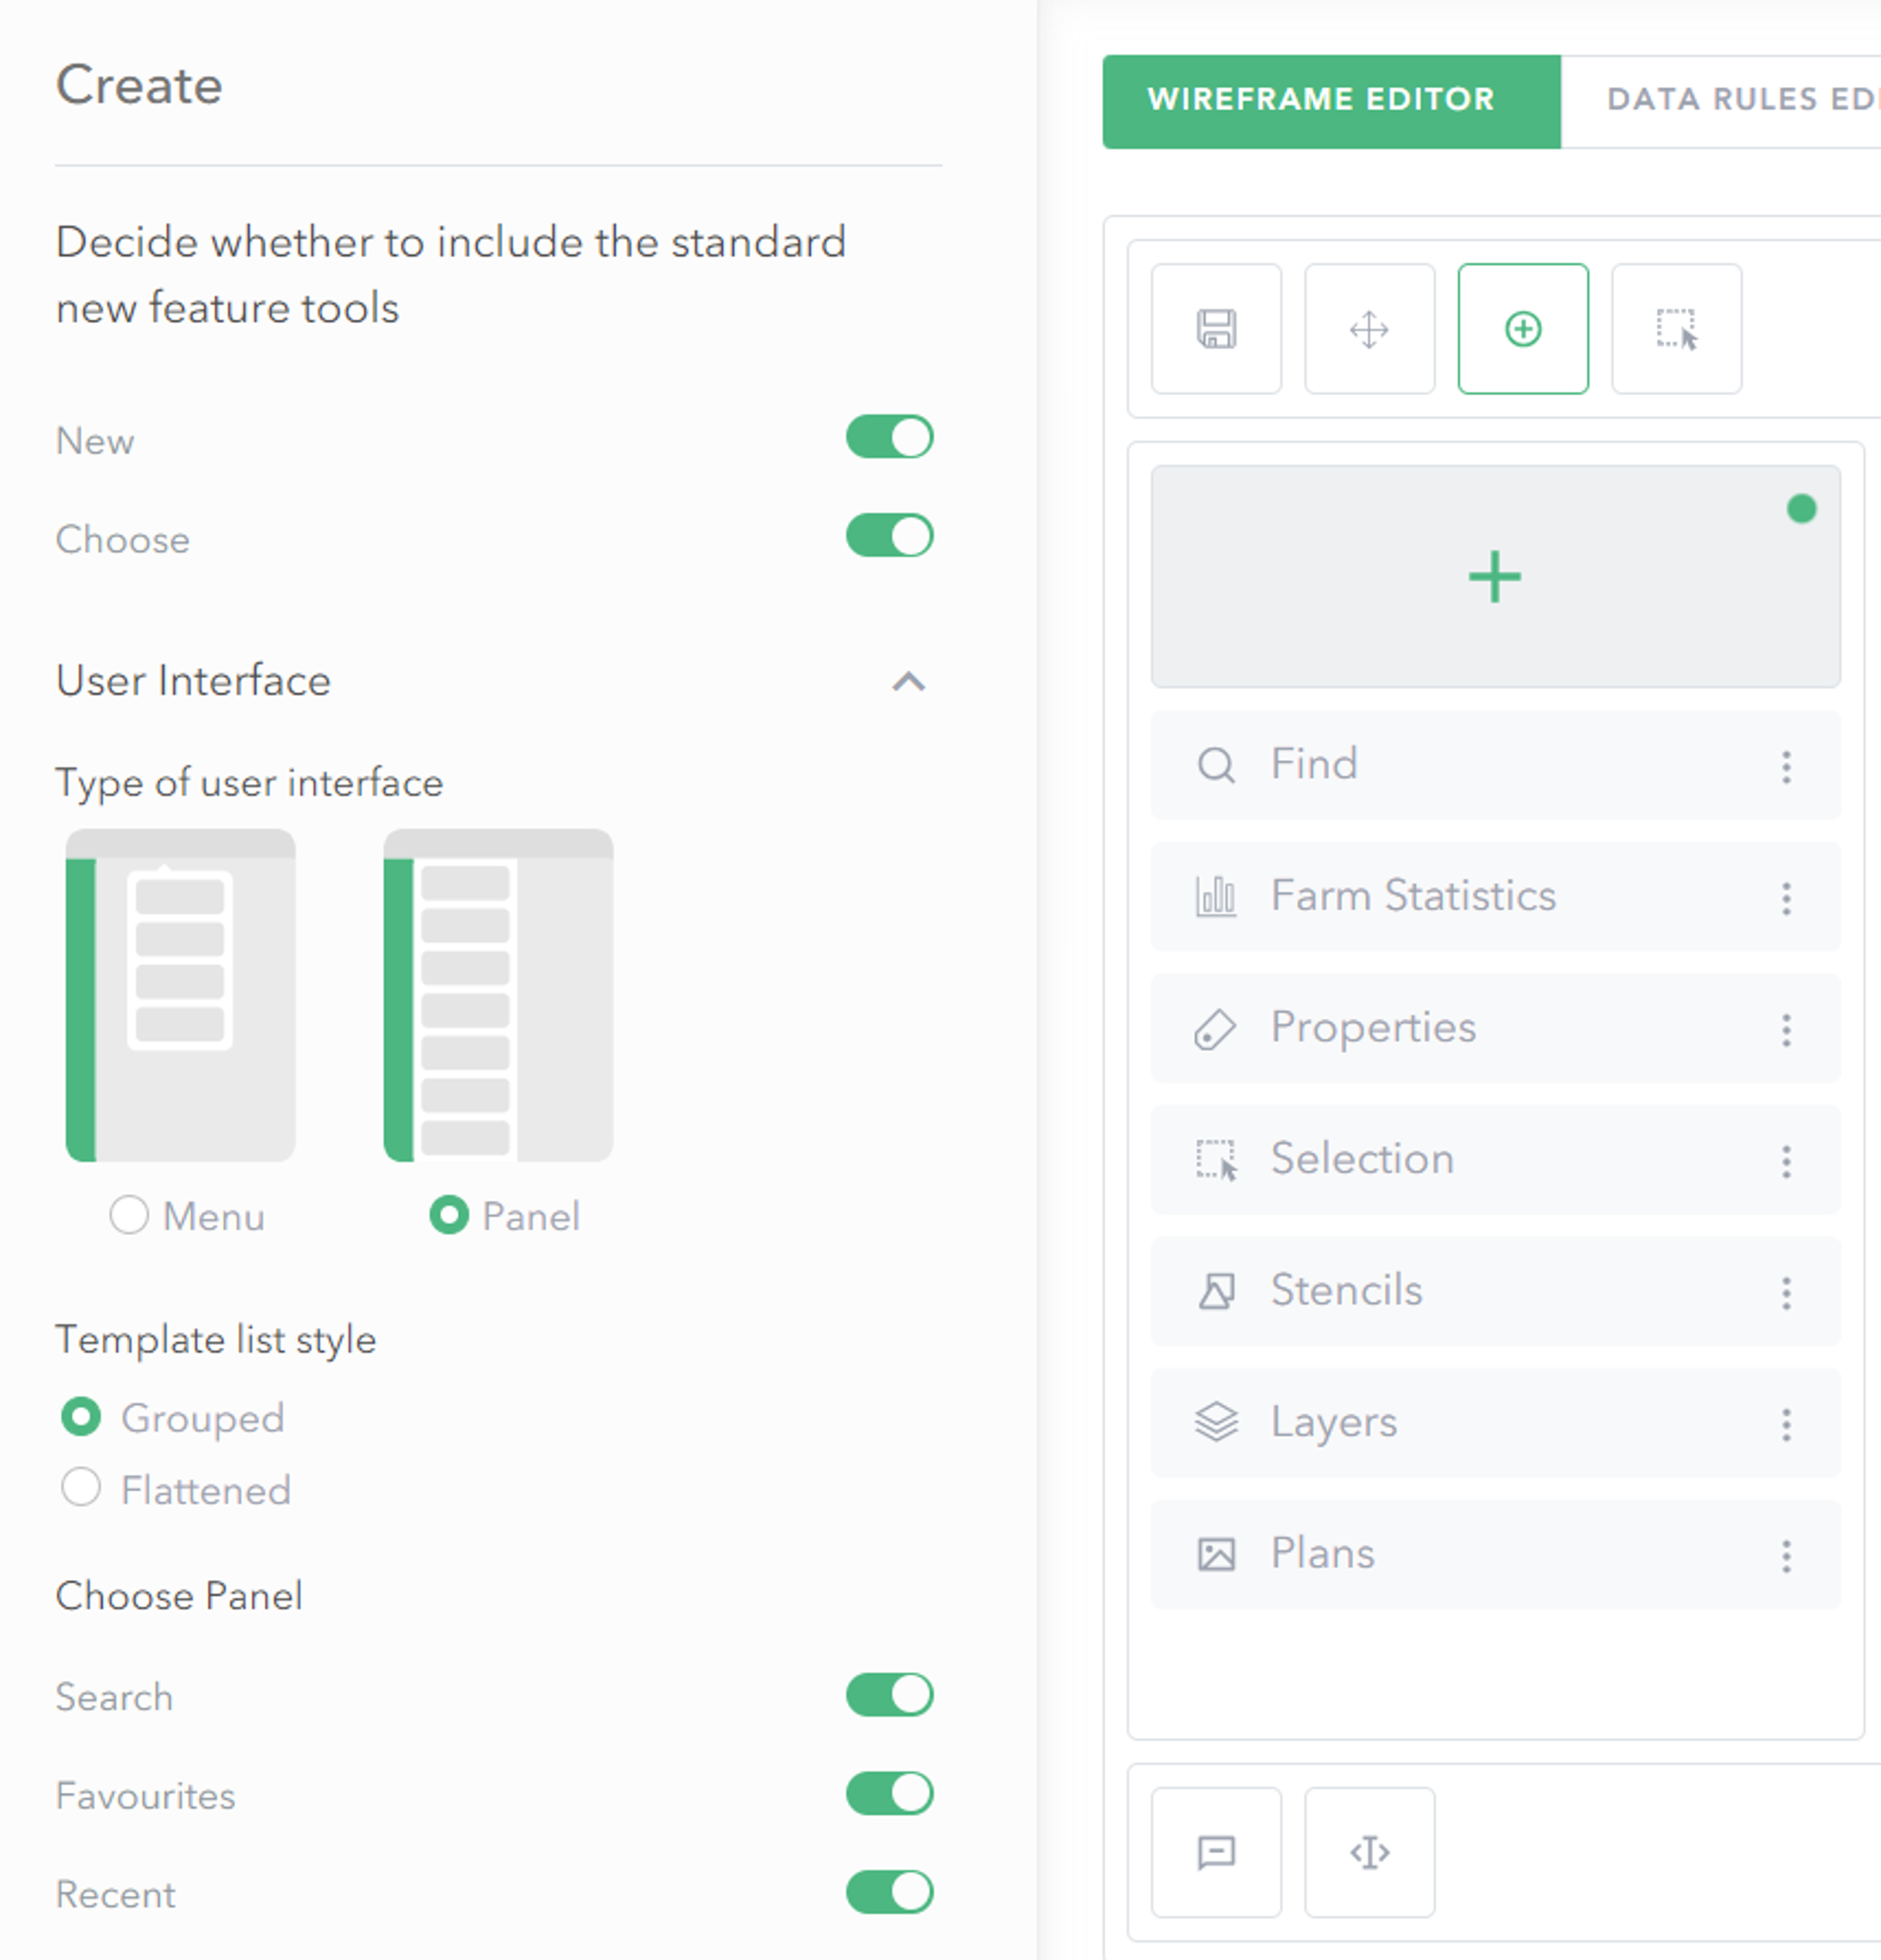Viewport: 1881px width, 1960px height.
Task: Open options menu for Farm Statistics
Action: (x=1786, y=898)
